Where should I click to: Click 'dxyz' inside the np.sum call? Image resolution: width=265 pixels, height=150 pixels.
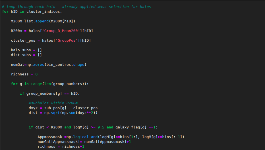click(x=82, y=113)
